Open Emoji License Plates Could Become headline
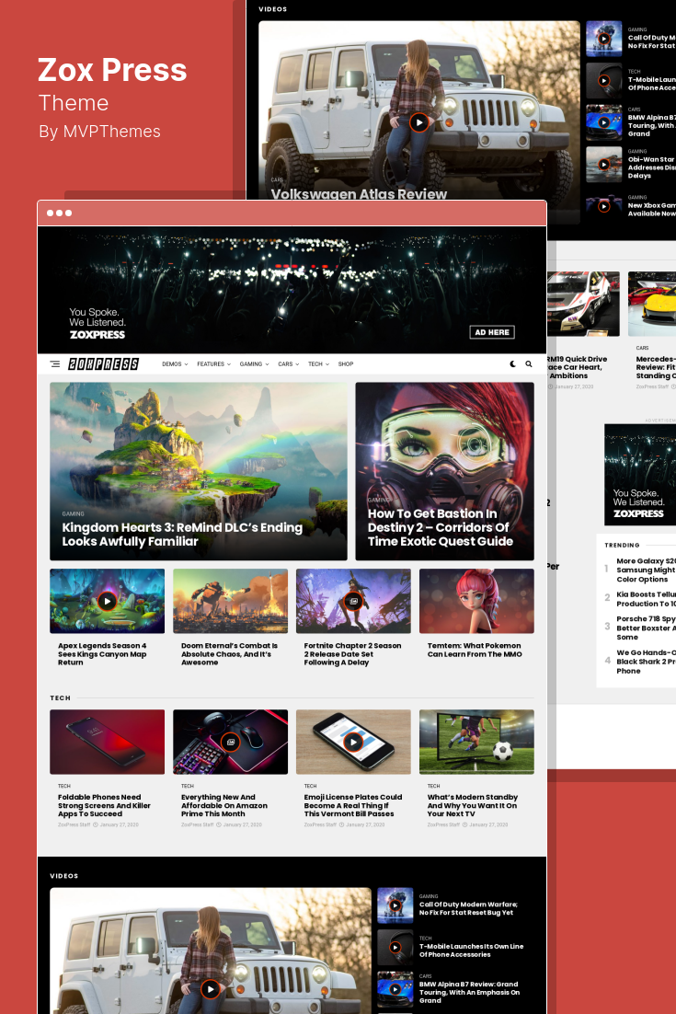Image resolution: width=676 pixels, height=1014 pixels. click(353, 806)
